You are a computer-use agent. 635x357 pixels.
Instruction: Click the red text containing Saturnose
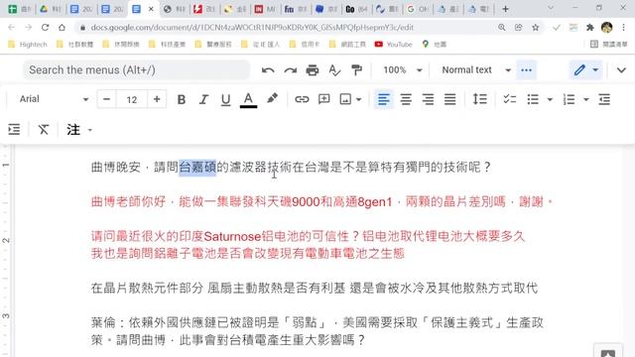coord(308,236)
